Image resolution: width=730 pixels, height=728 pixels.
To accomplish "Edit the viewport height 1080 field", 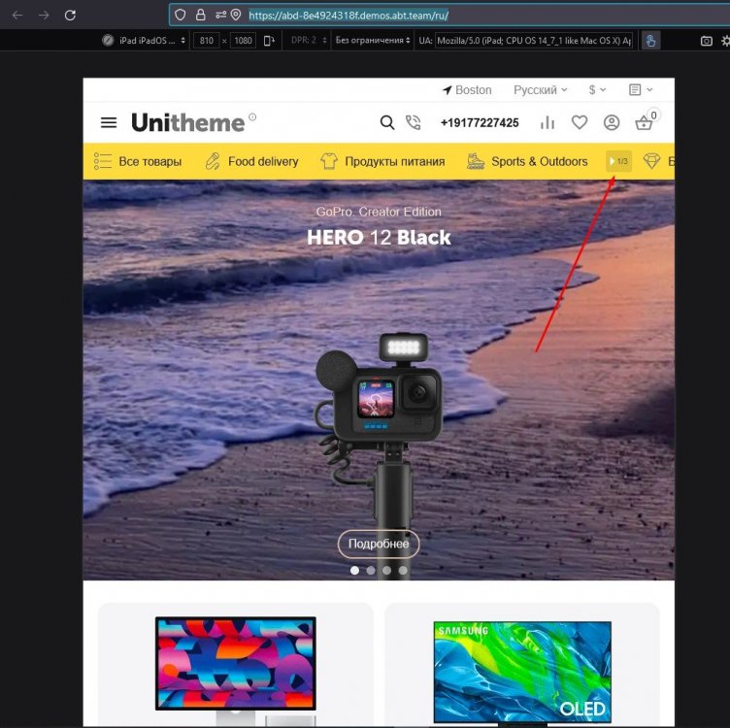I will point(243,41).
